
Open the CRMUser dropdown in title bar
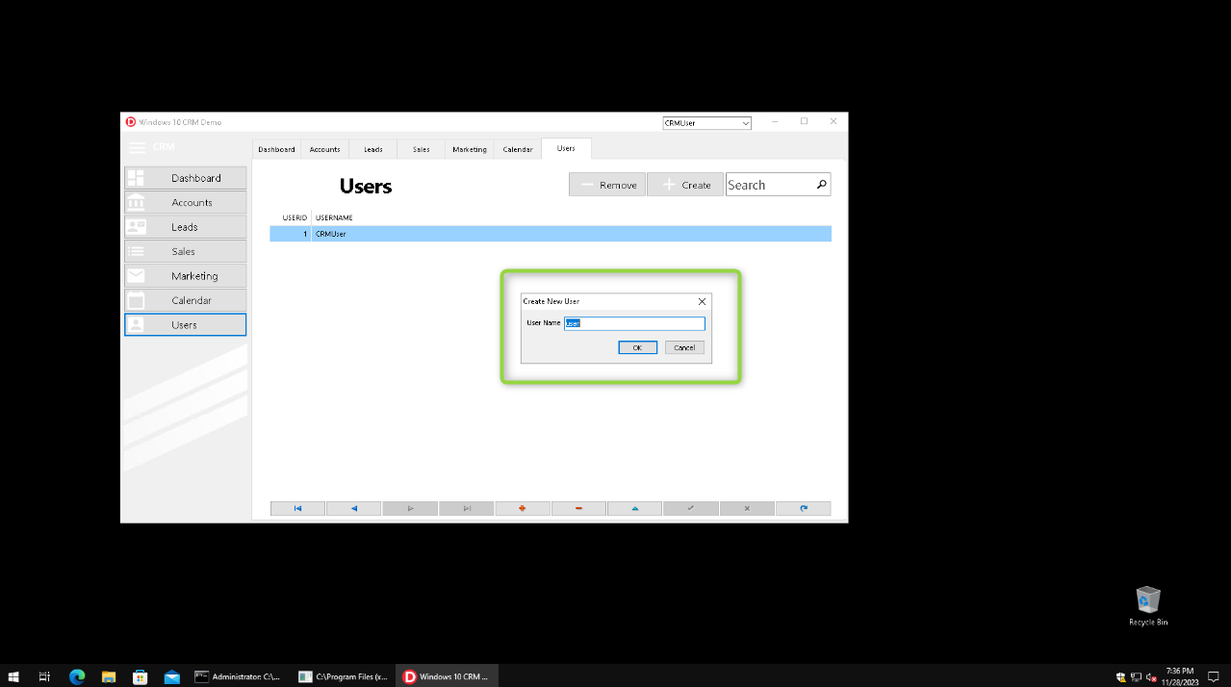(x=707, y=123)
